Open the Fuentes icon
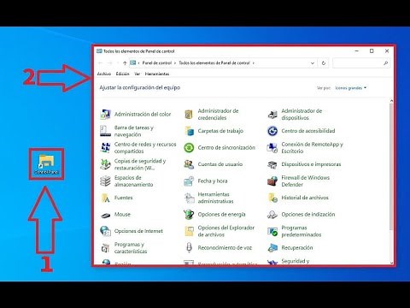Image resolution: width=410 pixels, height=308 pixels. 105,198
